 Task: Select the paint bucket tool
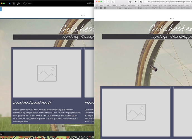[18, 3]
